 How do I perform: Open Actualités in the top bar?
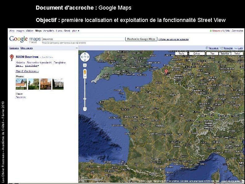click(x=49, y=31)
